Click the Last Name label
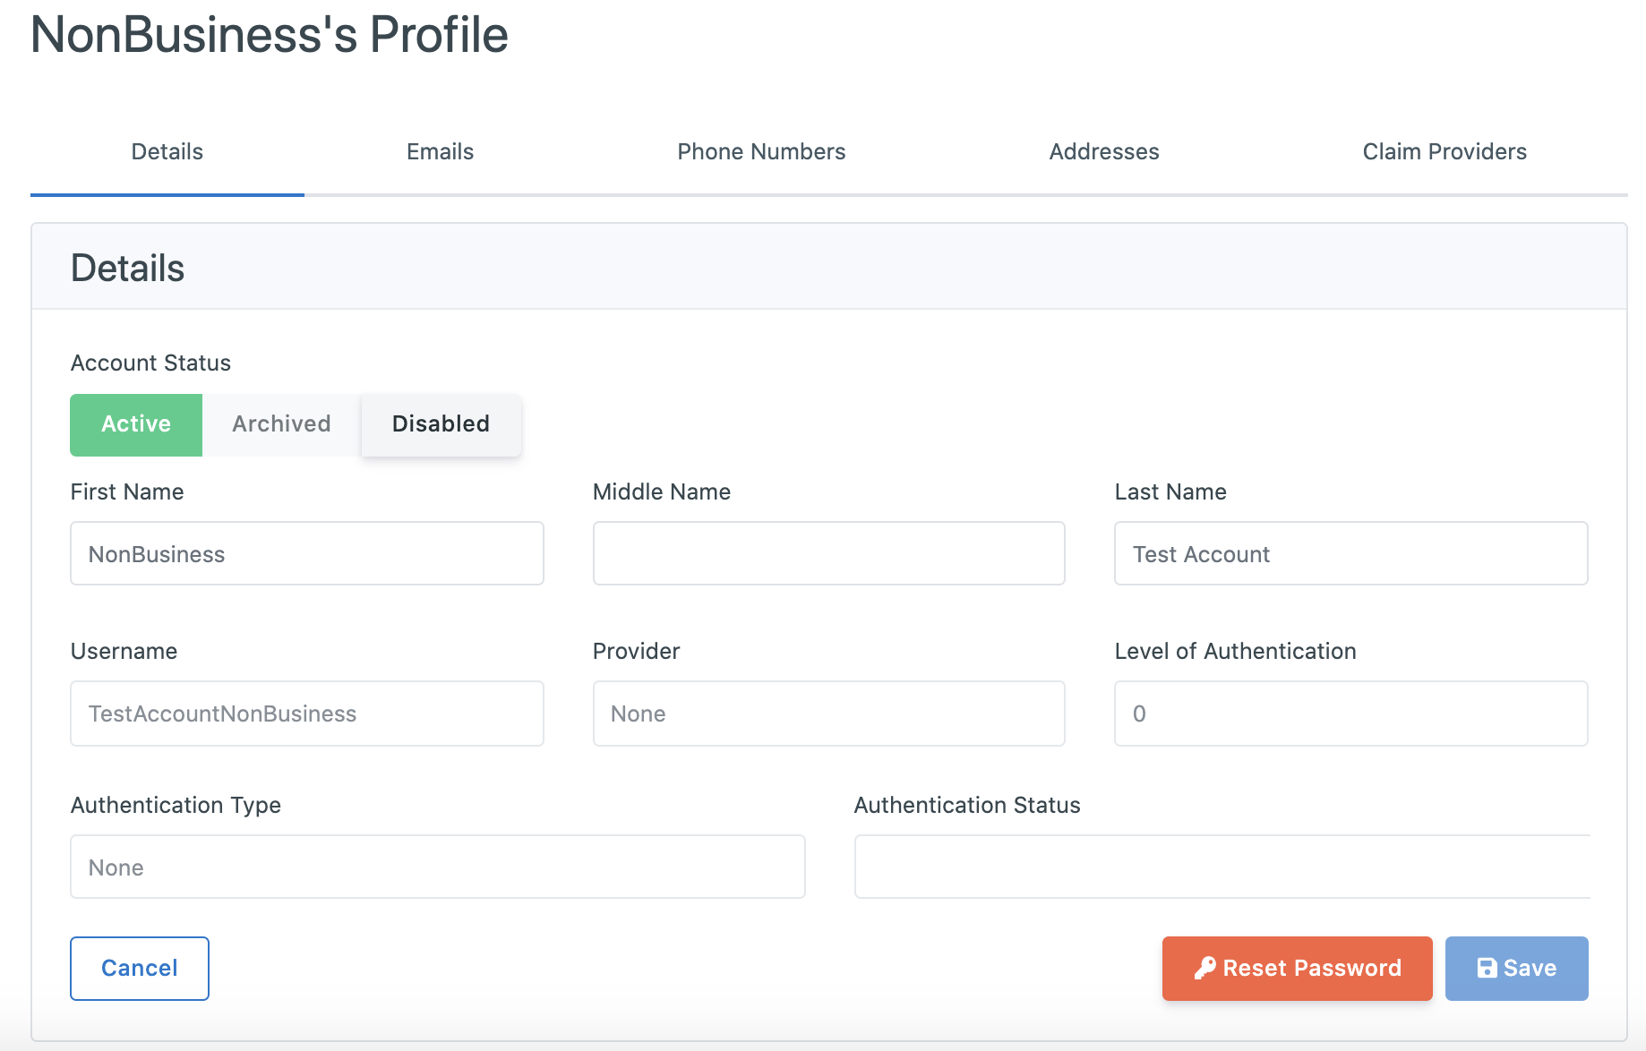1646x1051 pixels. (1170, 491)
